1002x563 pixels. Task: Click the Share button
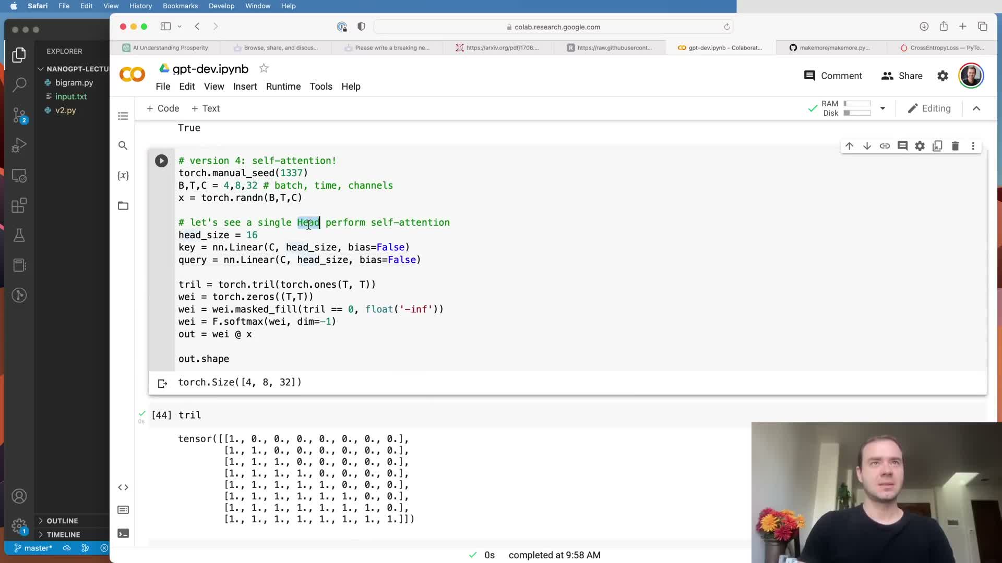902,76
